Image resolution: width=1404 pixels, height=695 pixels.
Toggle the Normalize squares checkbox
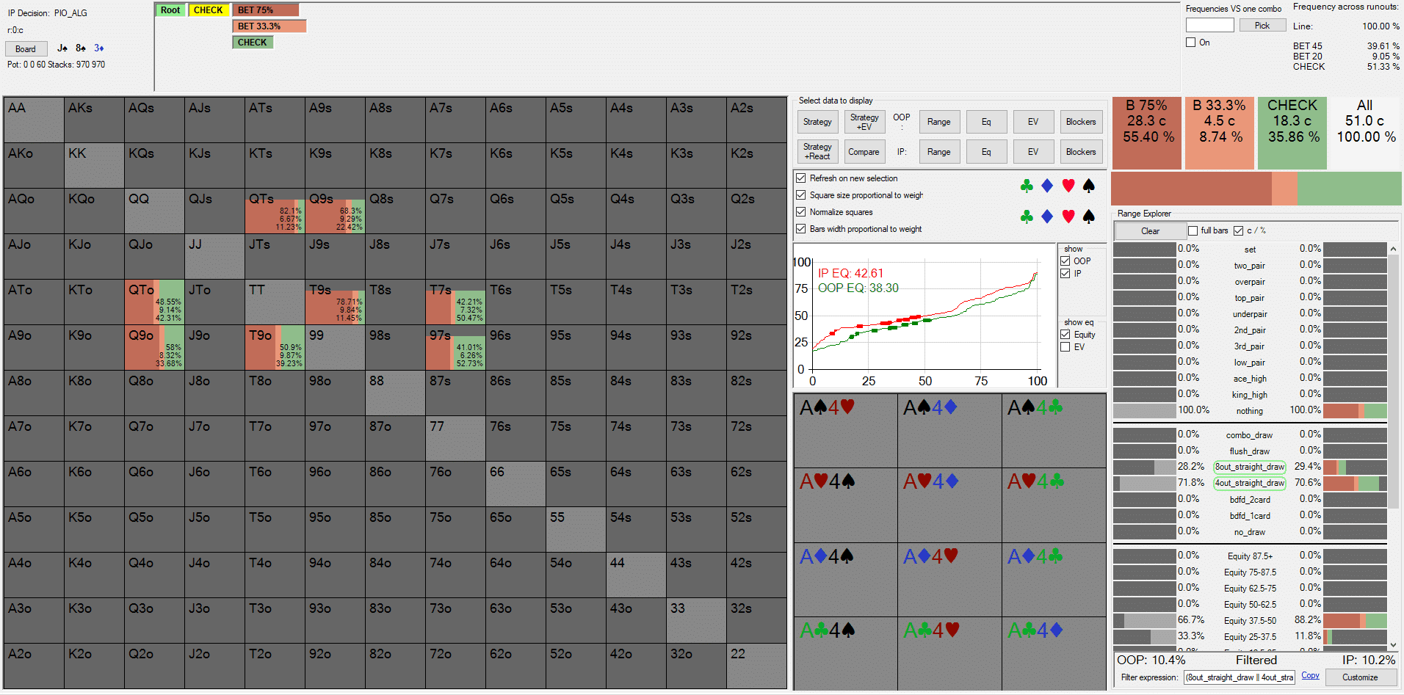point(801,212)
